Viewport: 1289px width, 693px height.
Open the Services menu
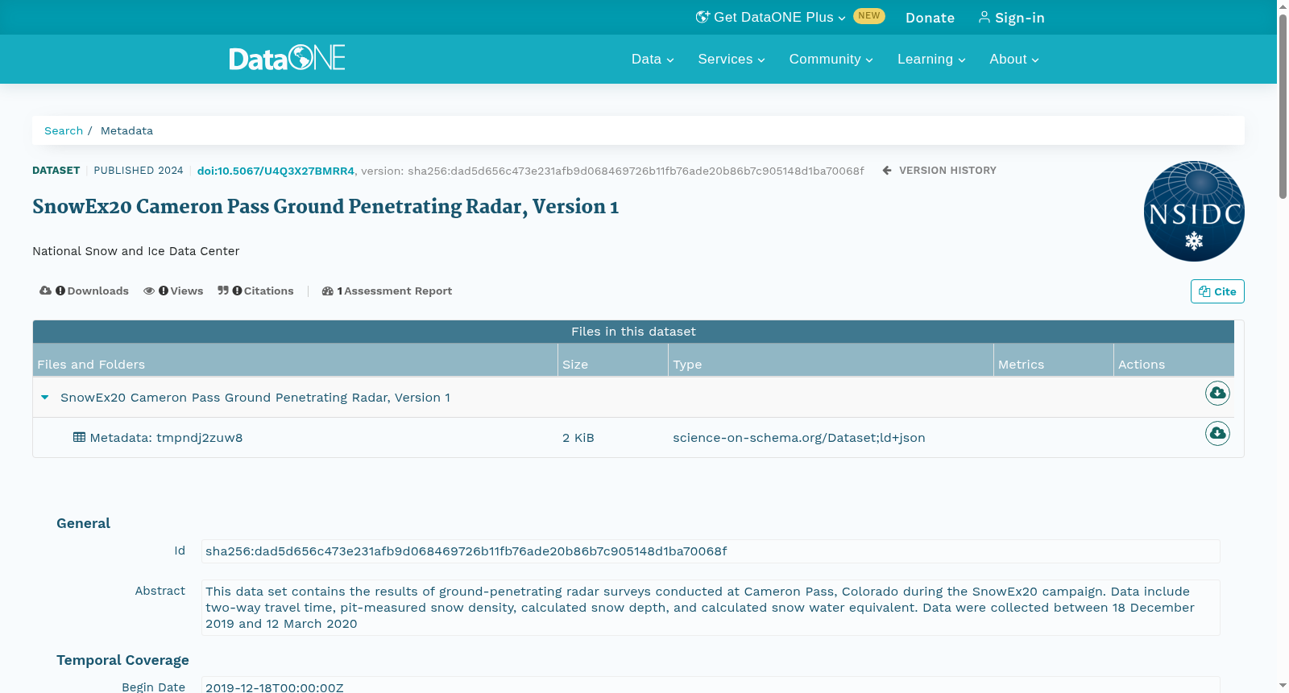click(x=732, y=60)
